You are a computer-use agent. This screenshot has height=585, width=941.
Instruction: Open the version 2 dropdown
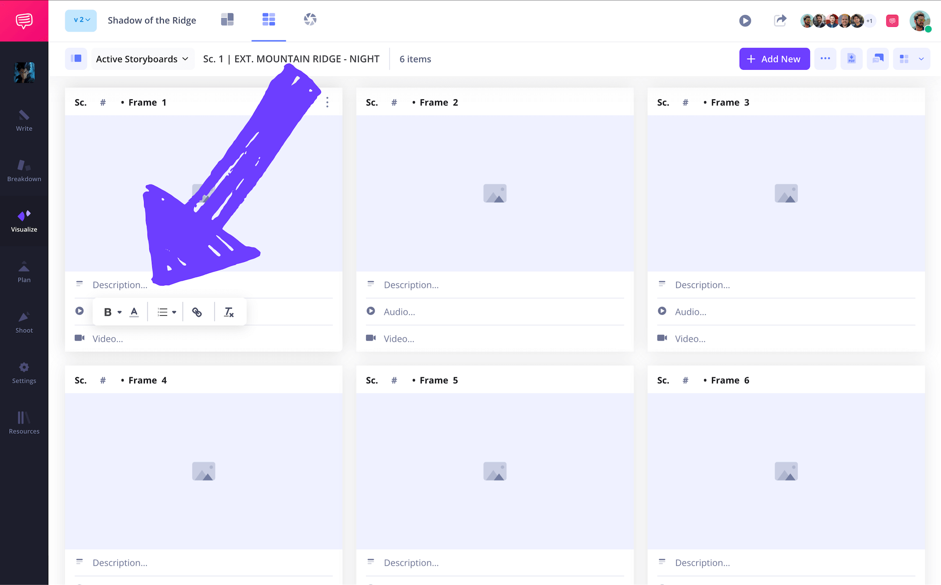tap(81, 20)
